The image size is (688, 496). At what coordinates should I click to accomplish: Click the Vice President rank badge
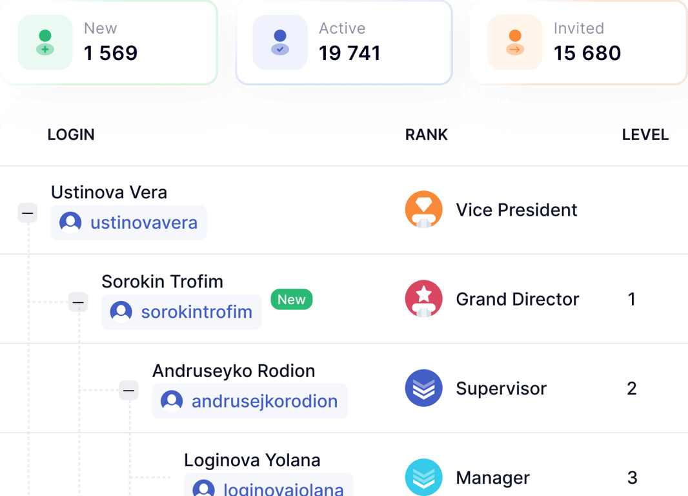424,210
